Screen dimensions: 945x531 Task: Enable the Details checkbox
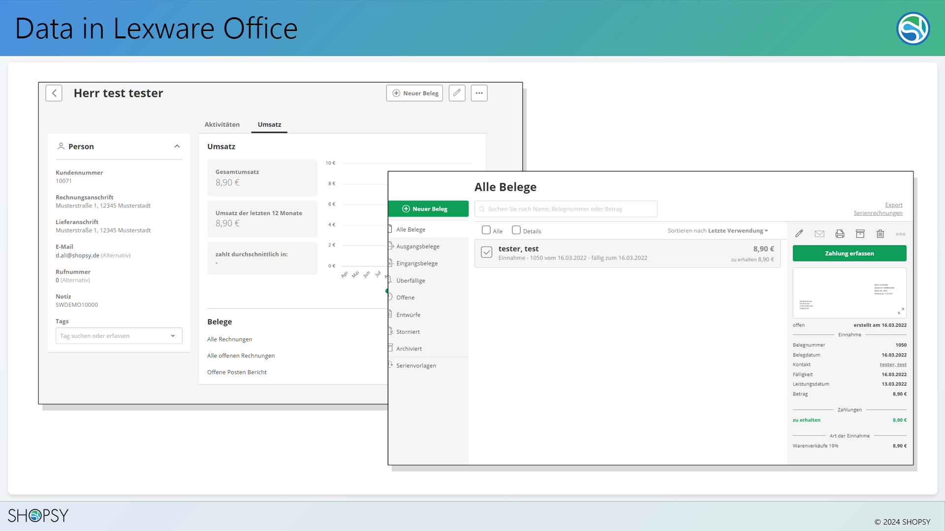[x=516, y=230]
